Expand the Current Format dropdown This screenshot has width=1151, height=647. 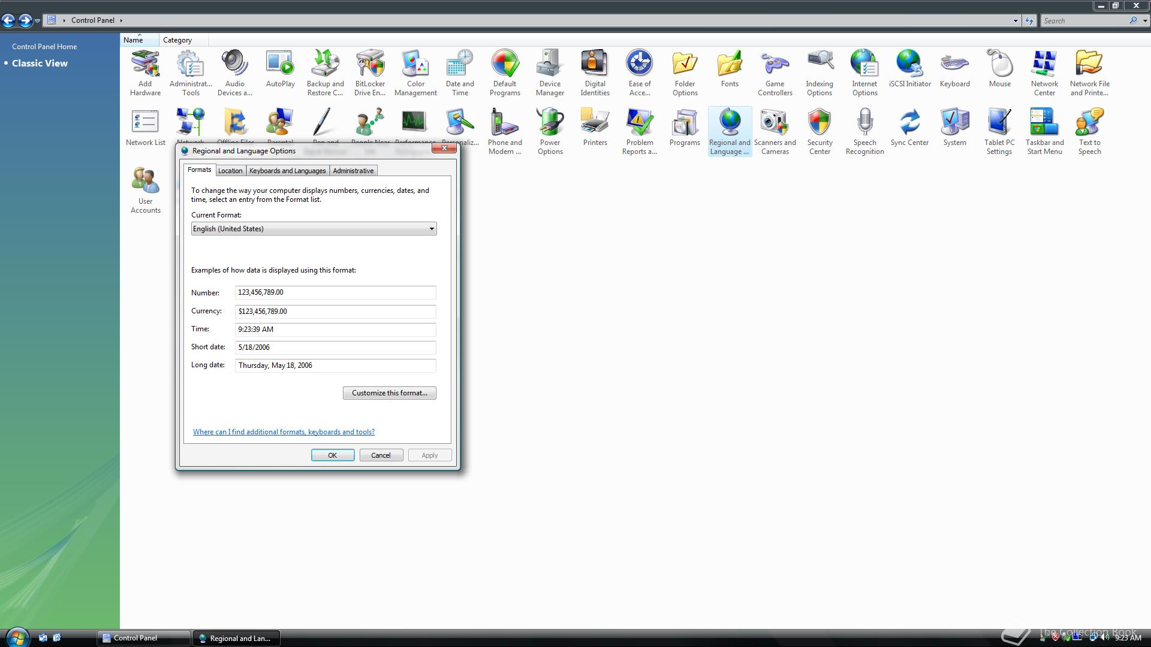[x=314, y=229]
